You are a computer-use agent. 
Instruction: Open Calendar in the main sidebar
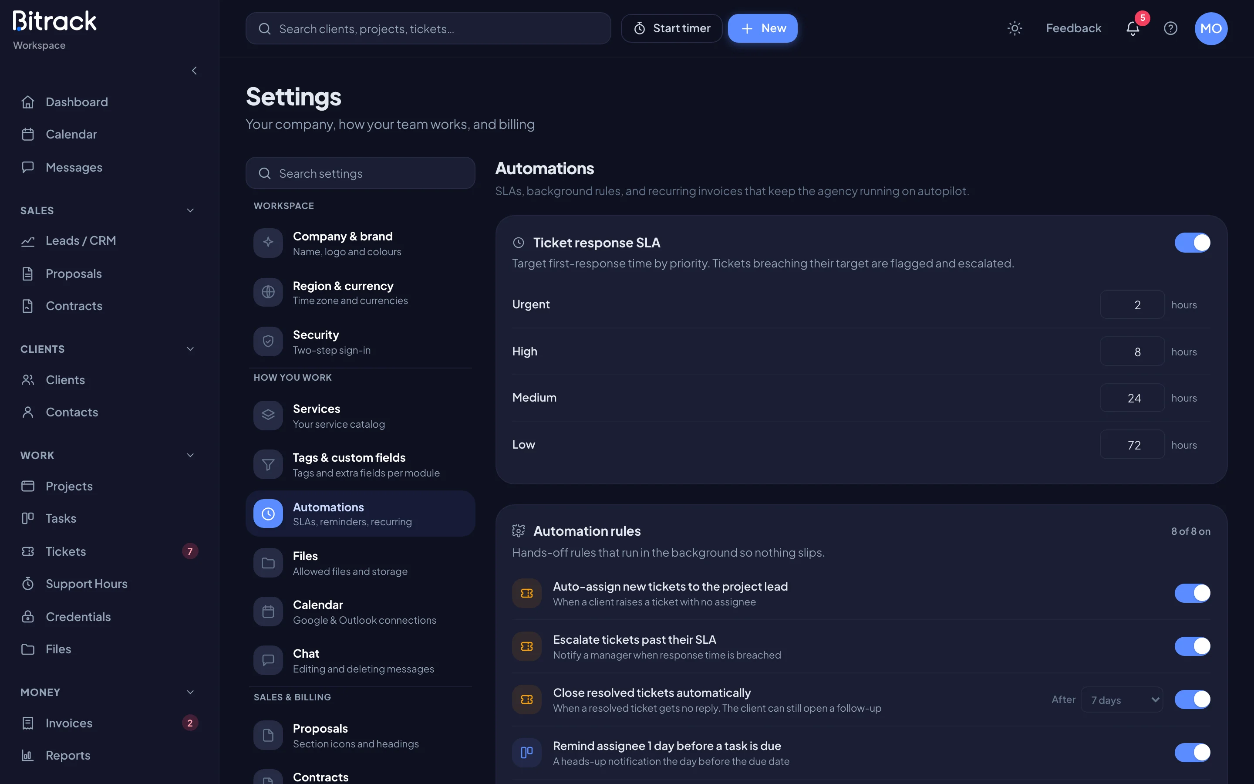point(108,134)
